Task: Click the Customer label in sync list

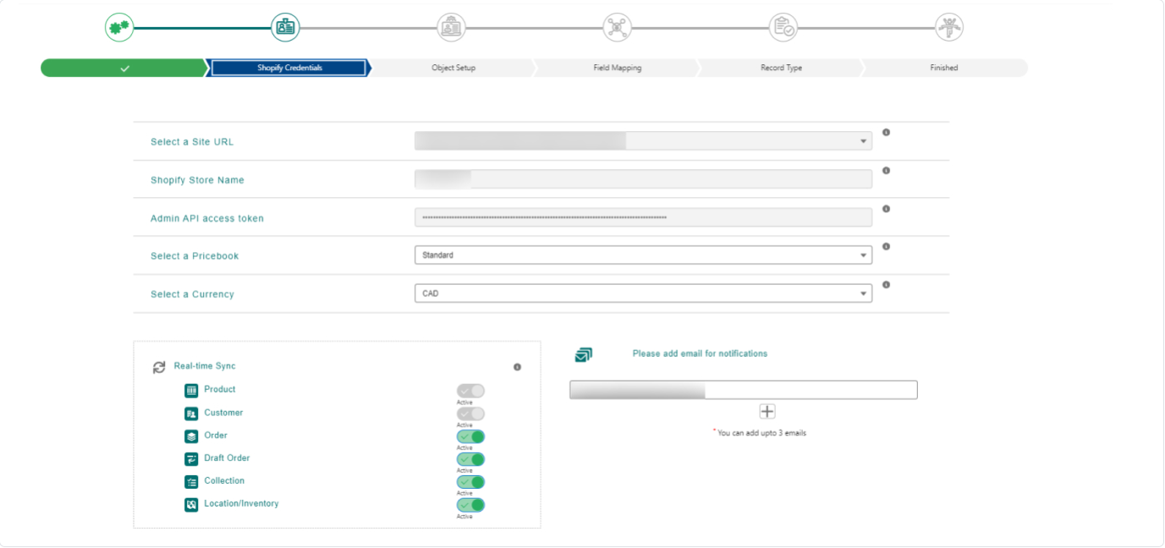Action: tap(223, 413)
